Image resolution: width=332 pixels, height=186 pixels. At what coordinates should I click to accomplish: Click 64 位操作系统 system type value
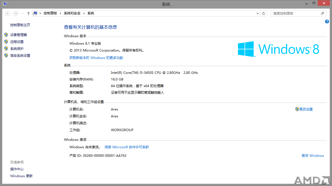[x=137, y=86]
